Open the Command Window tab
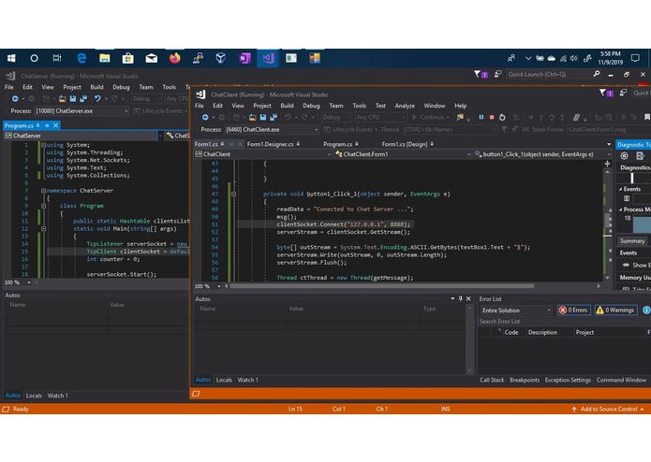Screen dimensions: 651x462 [621, 380]
